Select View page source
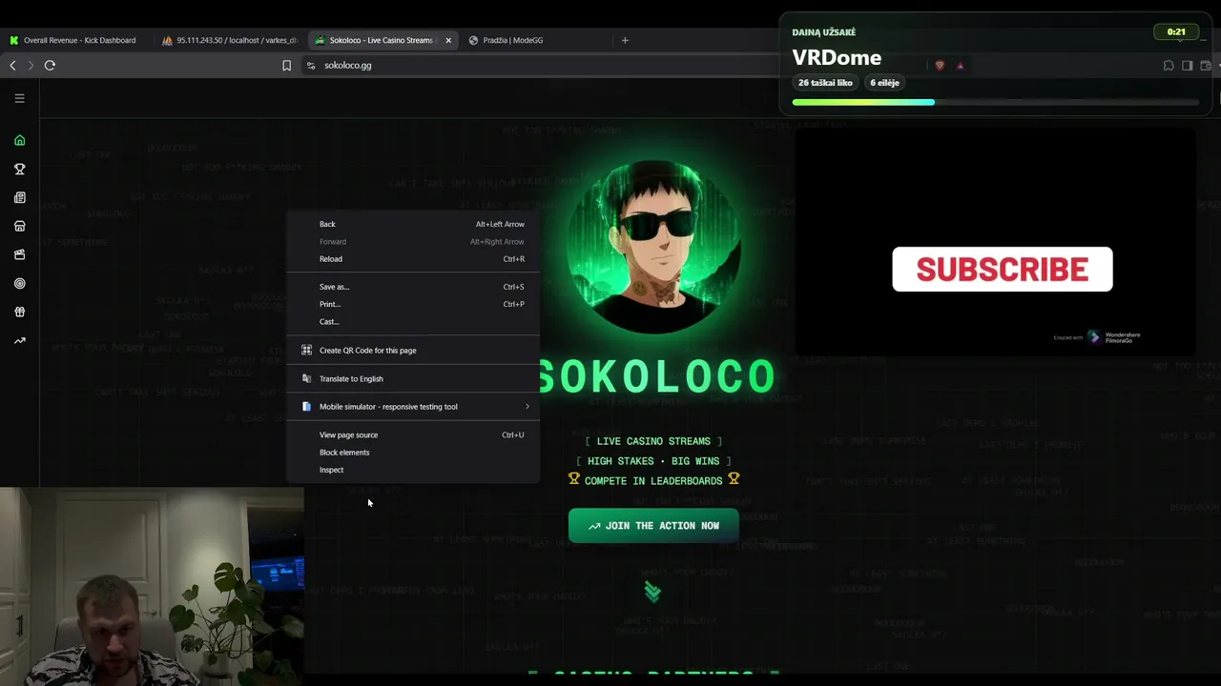1221x686 pixels. (x=413, y=435)
